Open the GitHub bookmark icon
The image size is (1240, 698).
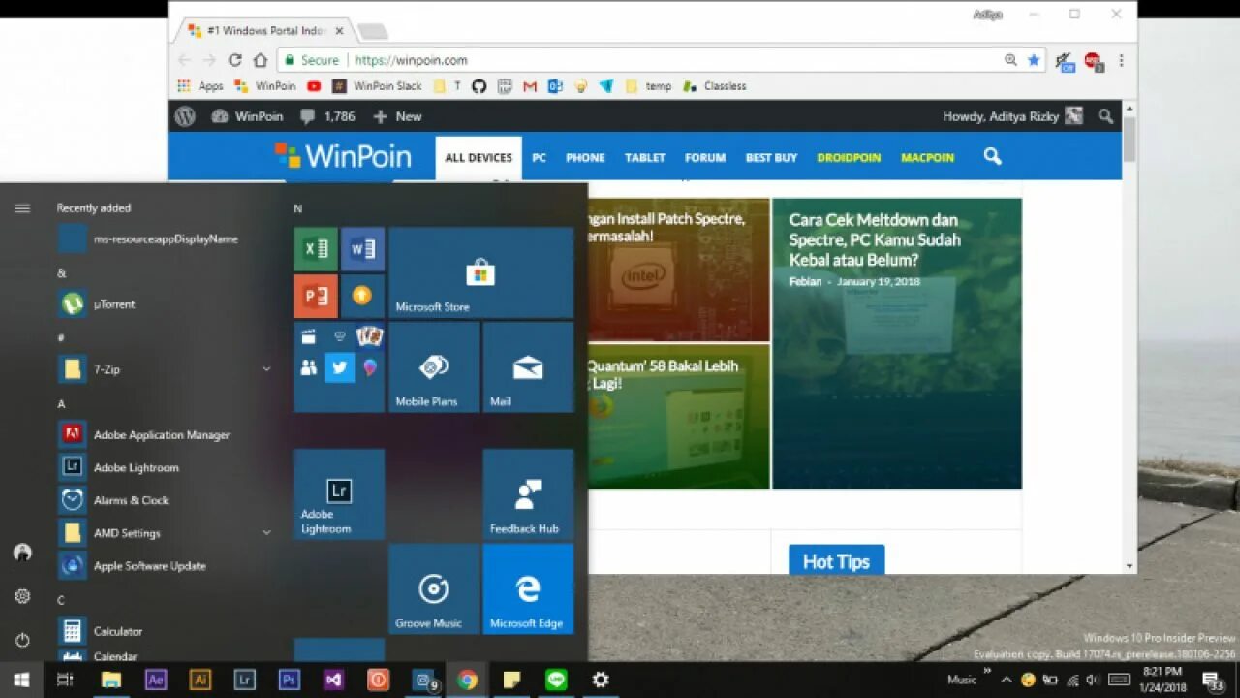click(x=479, y=86)
